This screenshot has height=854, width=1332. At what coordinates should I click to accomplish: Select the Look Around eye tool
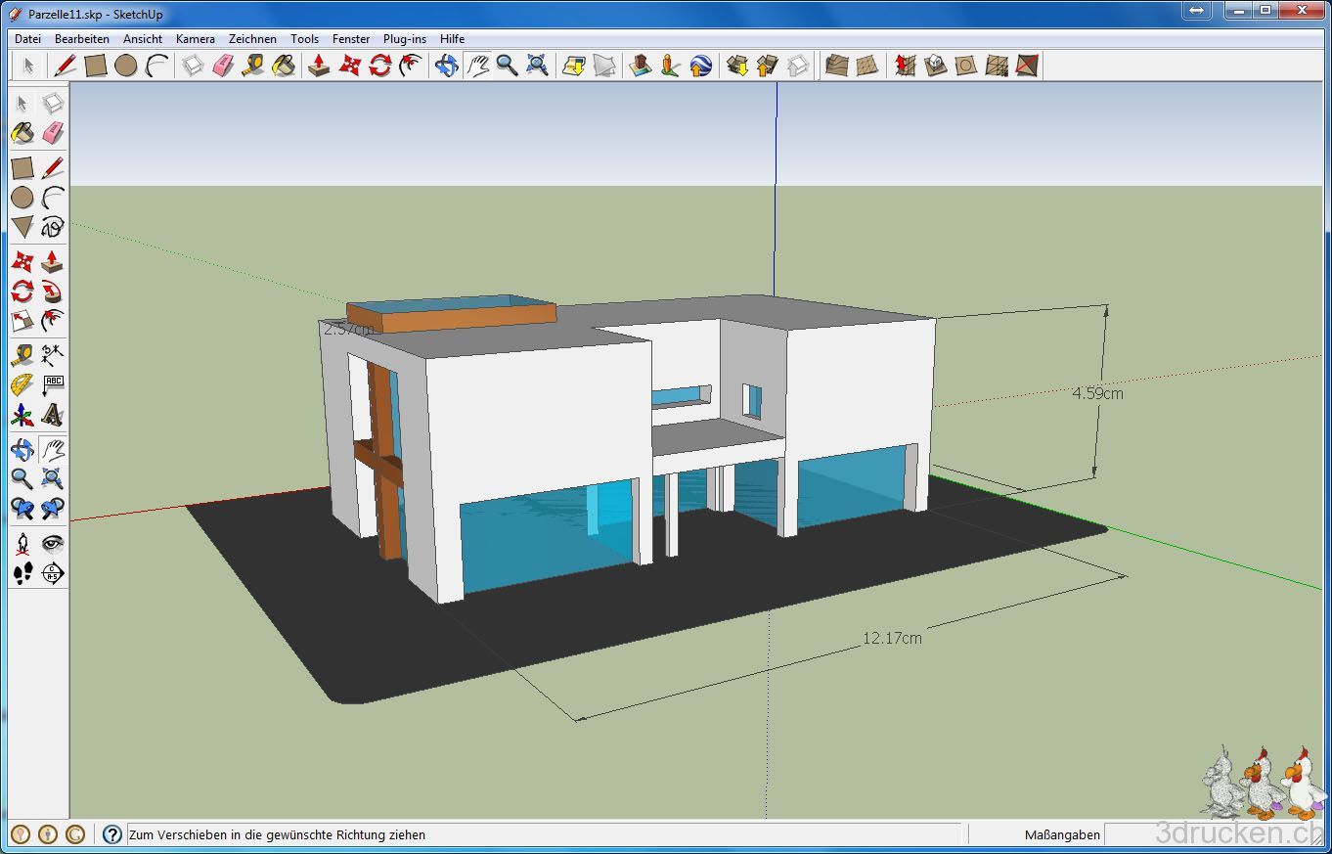click(x=53, y=543)
